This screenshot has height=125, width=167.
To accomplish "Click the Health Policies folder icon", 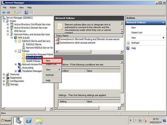I will point(23,61).
